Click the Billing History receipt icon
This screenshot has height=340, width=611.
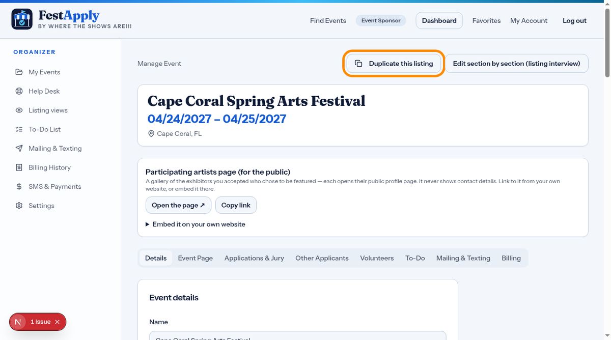(19, 167)
